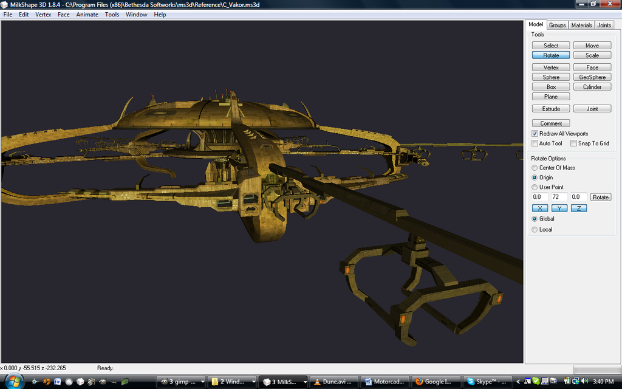Viewport: 622px width, 389px height.
Task: Choose the Cylinder primitive tool
Action: [592, 86]
